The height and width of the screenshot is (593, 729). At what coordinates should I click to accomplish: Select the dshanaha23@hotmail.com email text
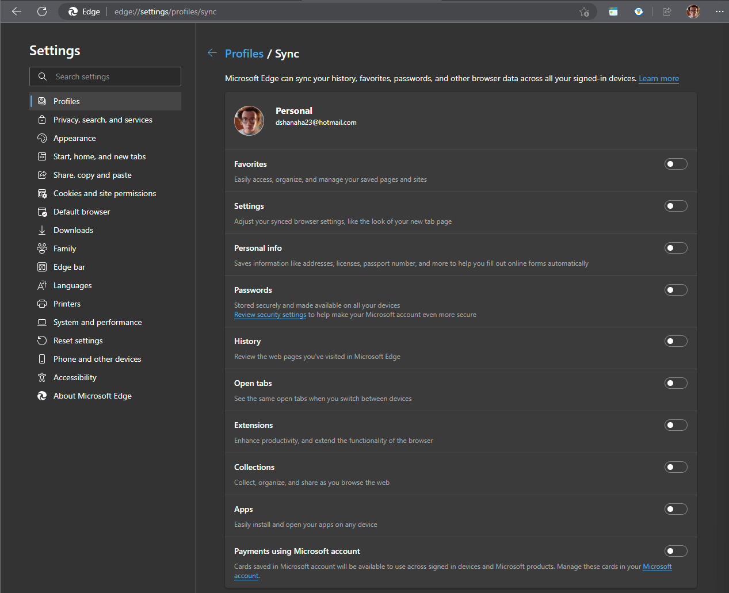(x=316, y=123)
